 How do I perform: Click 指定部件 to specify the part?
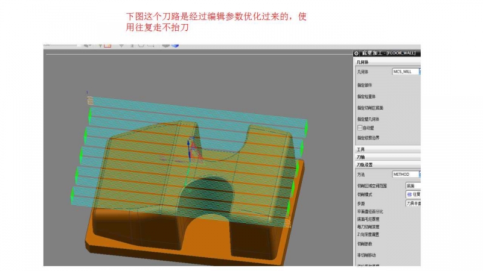366,85
